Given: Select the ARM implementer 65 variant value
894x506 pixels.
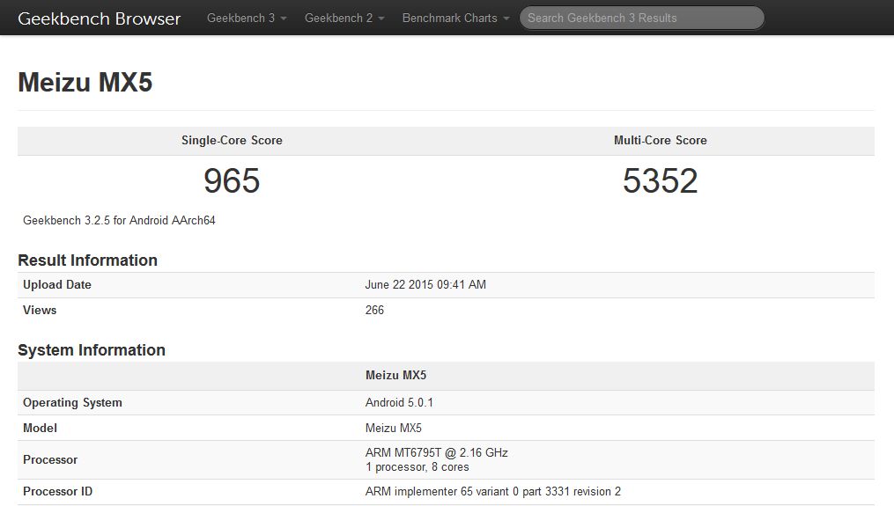Looking at the screenshot, I should [492, 492].
